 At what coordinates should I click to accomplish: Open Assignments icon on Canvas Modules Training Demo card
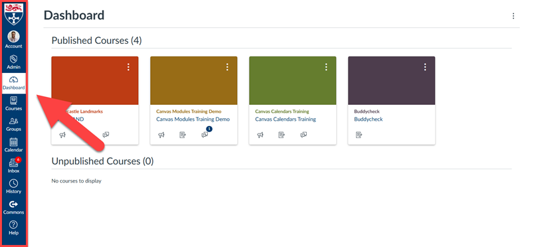tap(183, 135)
